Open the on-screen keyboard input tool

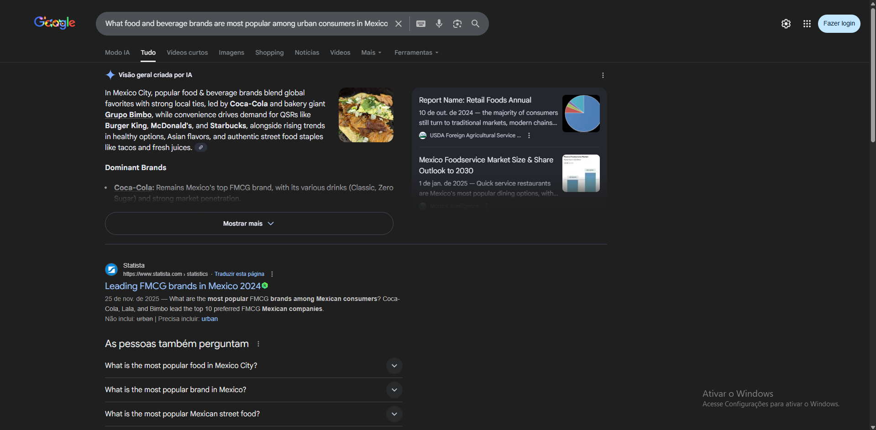click(421, 24)
